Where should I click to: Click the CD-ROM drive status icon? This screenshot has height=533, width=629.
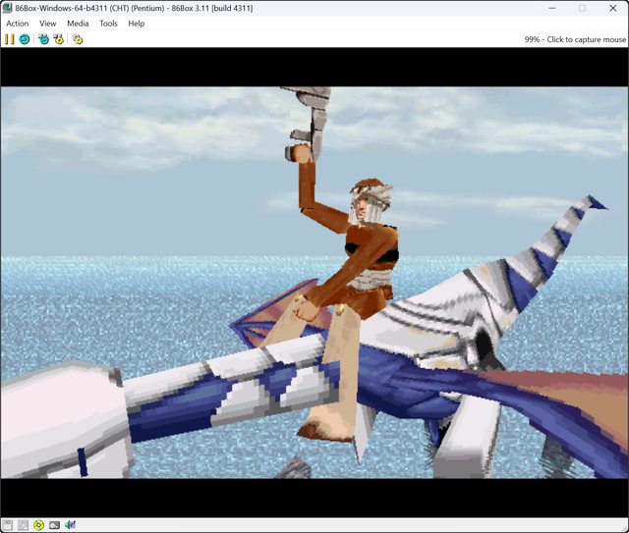tap(39, 525)
